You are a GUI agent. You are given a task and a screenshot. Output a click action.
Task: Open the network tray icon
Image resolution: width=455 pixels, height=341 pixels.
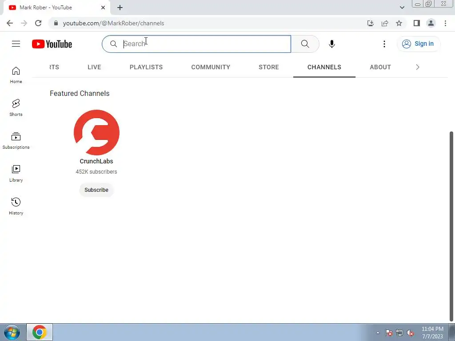tap(399, 333)
